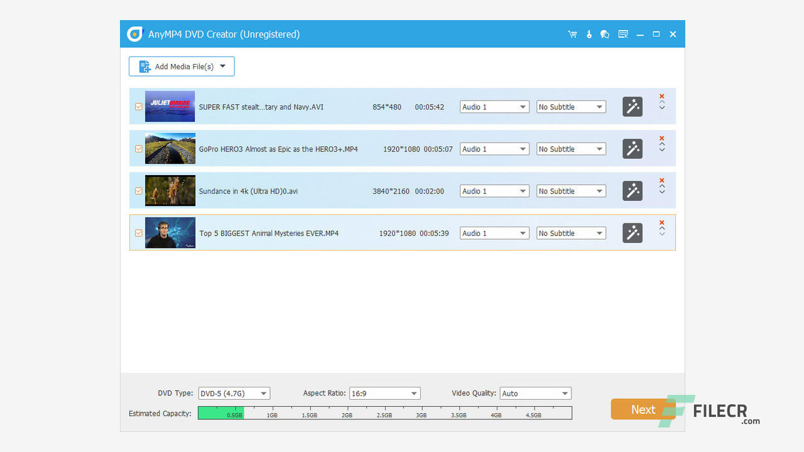This screenshot has height=452, width=804.
Task: Open No Subtitle dropdown for Top 5 BIGGEST
Action: [571, 233]
